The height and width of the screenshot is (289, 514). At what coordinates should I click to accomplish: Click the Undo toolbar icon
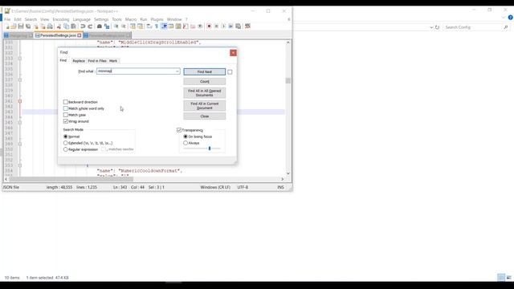point(83,26)
